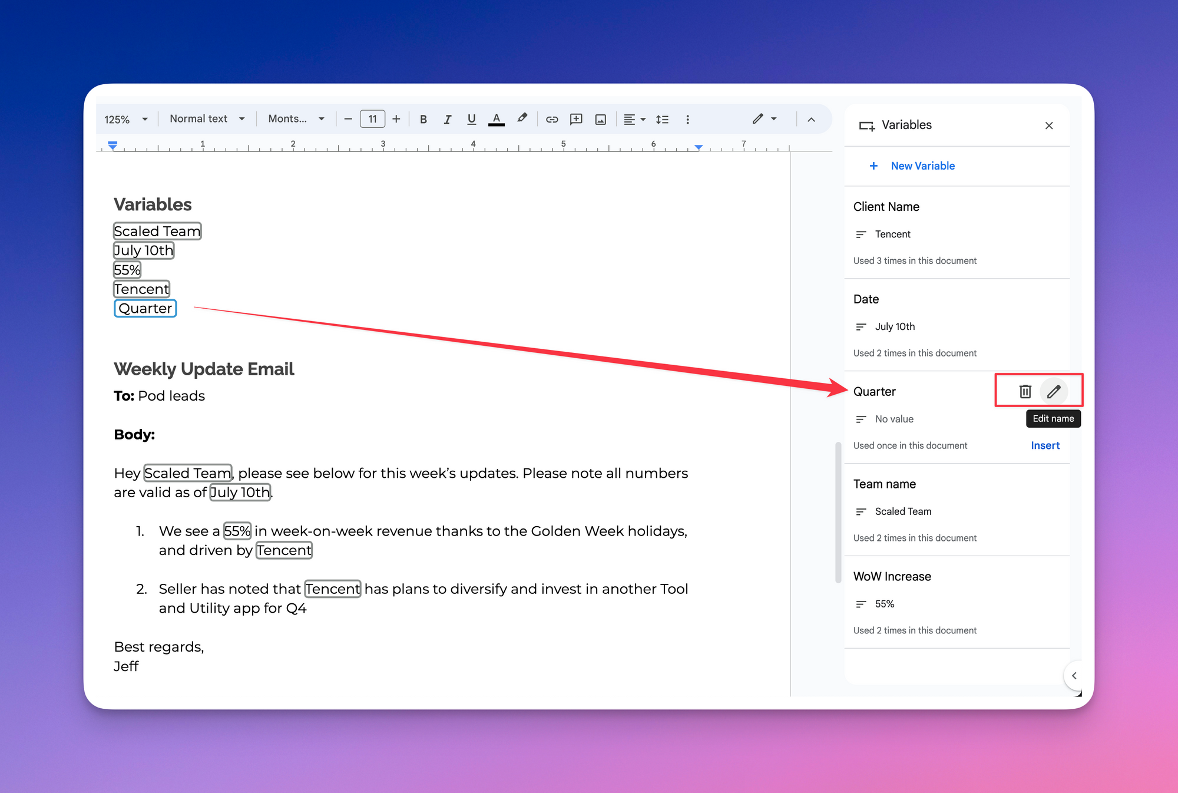This screenshot has height=793, width=1178.
Task: Edit the Quarter variable name
Action: tap(1054, 391)
